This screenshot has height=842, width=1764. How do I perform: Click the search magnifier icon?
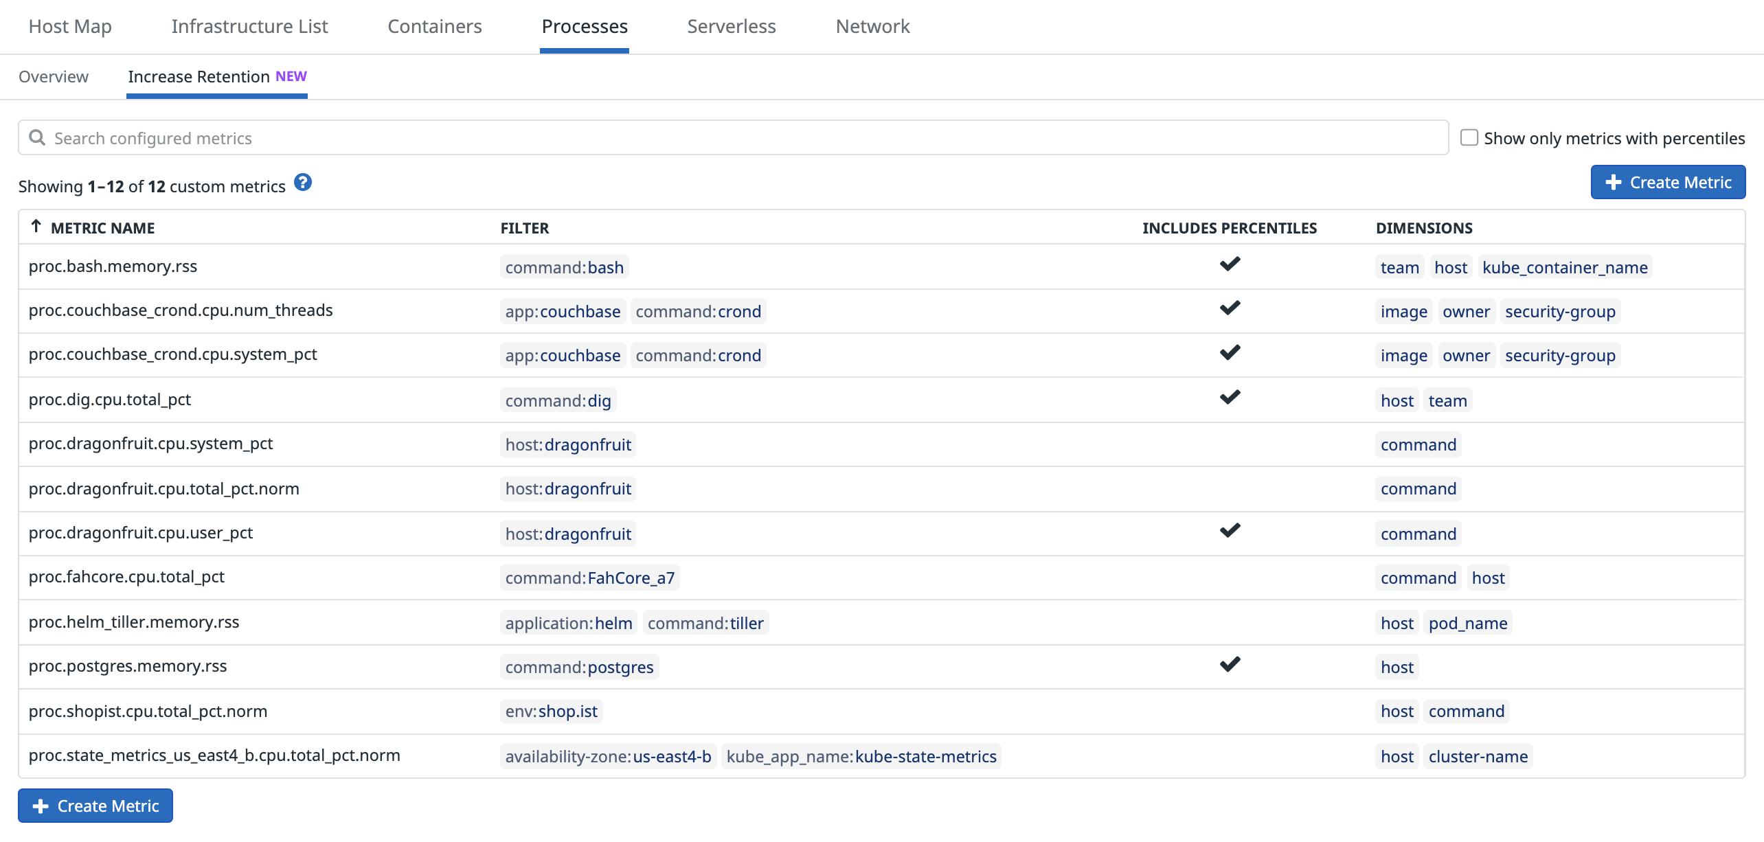[37, 138]
